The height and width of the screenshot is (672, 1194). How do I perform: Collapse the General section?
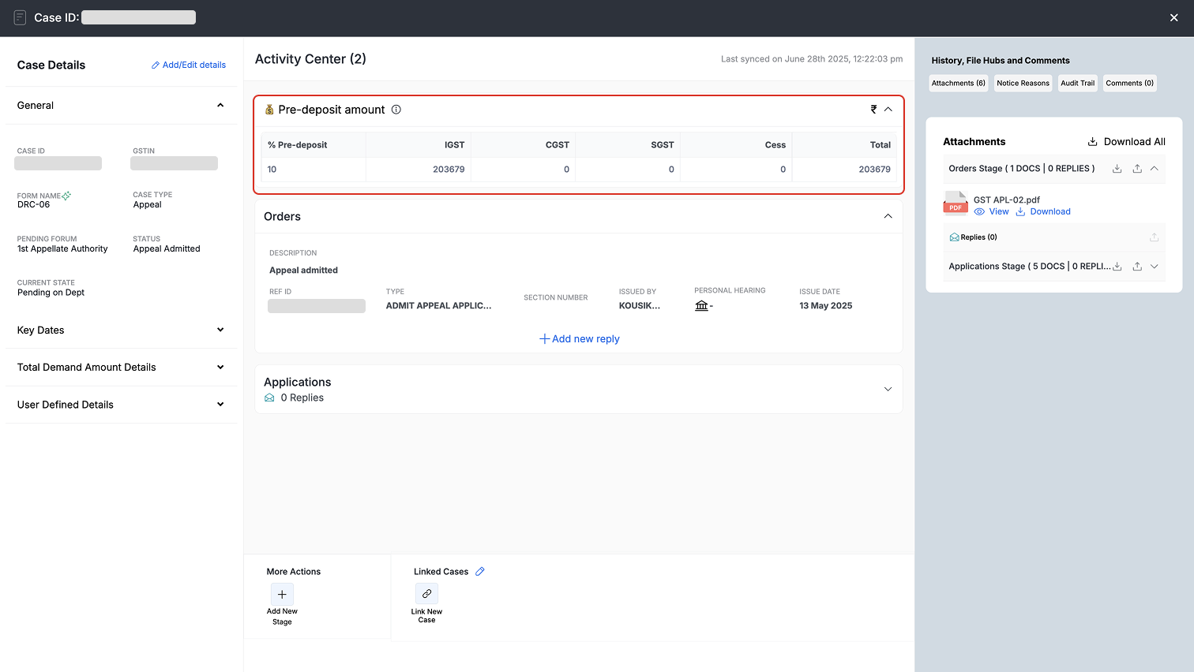point(220,105)
